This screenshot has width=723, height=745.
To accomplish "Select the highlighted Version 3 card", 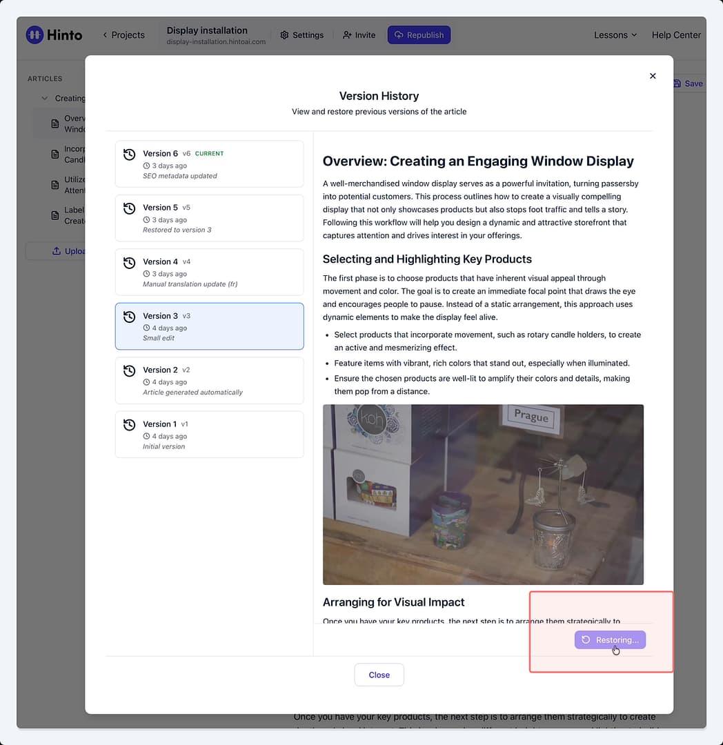I will click(x=210, y=326).
